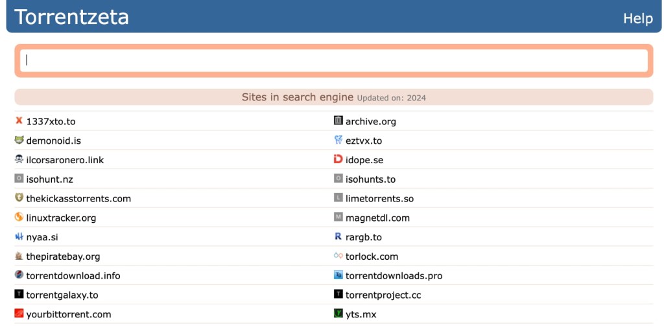The width and height of the screenshot is (664, 331).
Task: Go to Torrentzeta home via logo
Action: pyautogui.click(x=71, y=17)
